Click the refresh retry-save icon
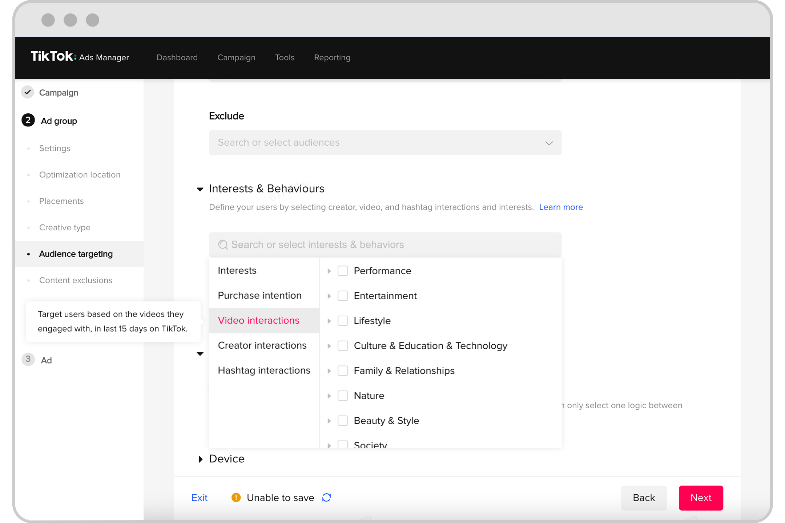 (x=326, y=497)
